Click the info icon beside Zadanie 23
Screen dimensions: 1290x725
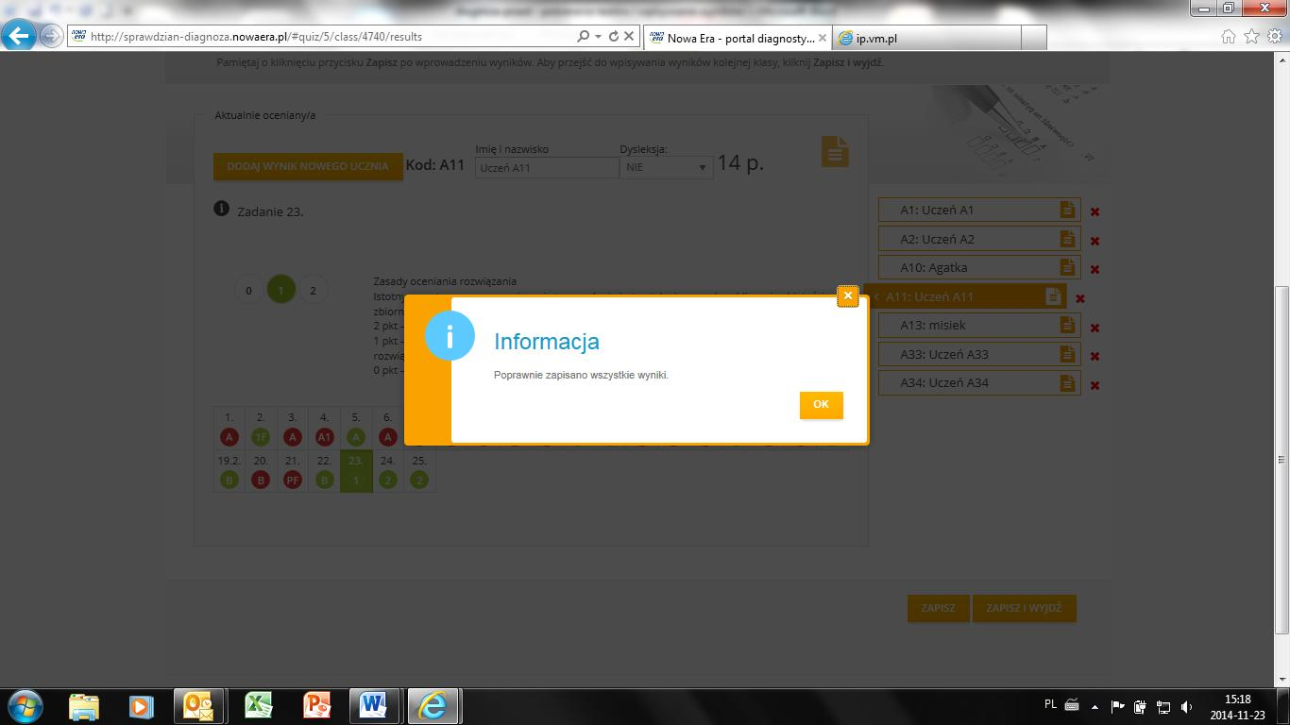(x=221, y=209)
